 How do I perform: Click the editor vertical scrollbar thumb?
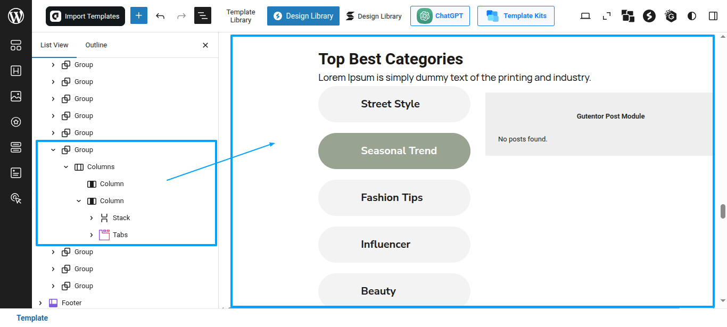pos(723,211)
